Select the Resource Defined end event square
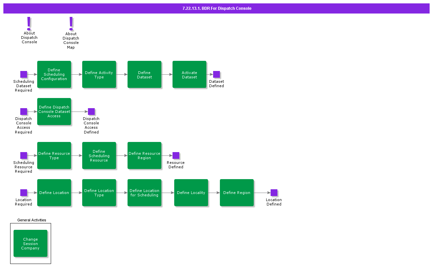Viewport: 433px width, 267px height. pos(176,155)
